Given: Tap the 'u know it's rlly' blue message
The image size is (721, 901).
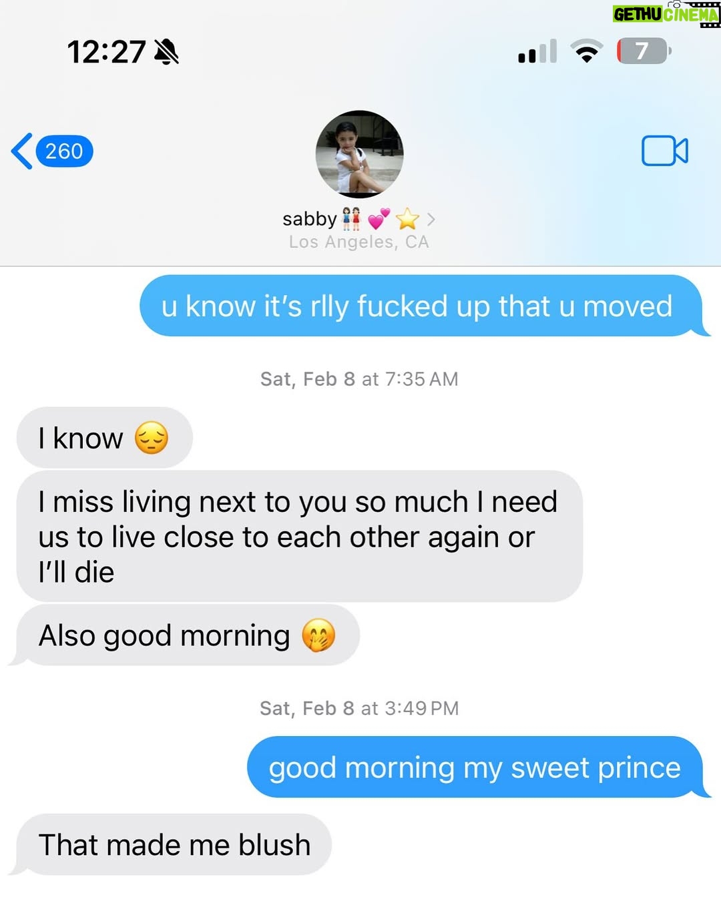Looking at the screenshot, I should tap(421, 306).
